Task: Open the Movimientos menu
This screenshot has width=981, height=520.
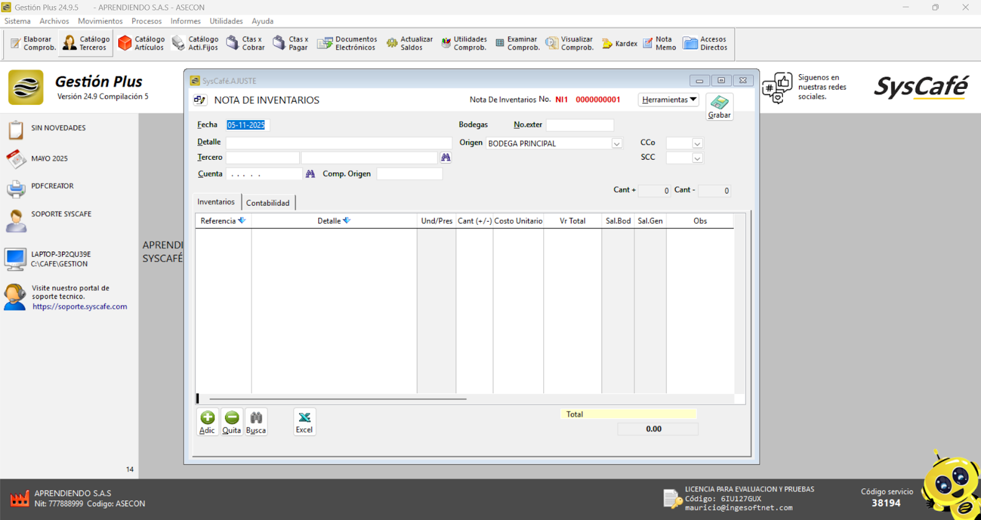Action: tap(100, 21)
